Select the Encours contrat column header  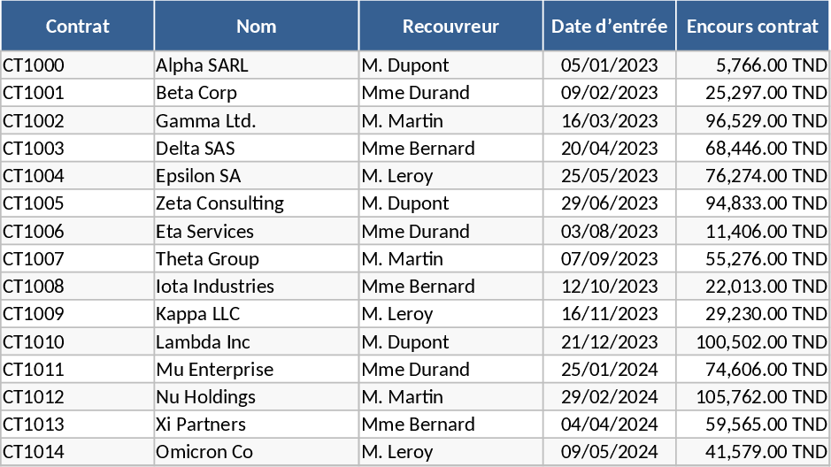tap(752, 27)
